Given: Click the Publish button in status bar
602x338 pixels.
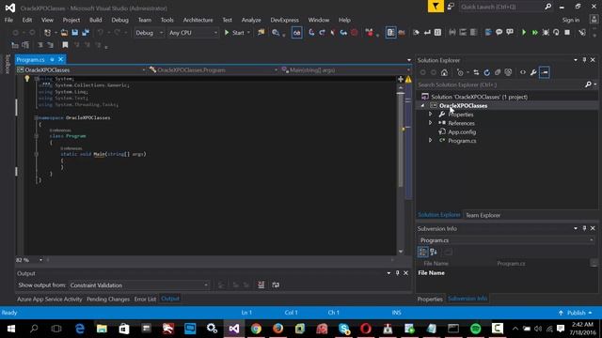Looking at the screenshot, I should tap(575, 313).
